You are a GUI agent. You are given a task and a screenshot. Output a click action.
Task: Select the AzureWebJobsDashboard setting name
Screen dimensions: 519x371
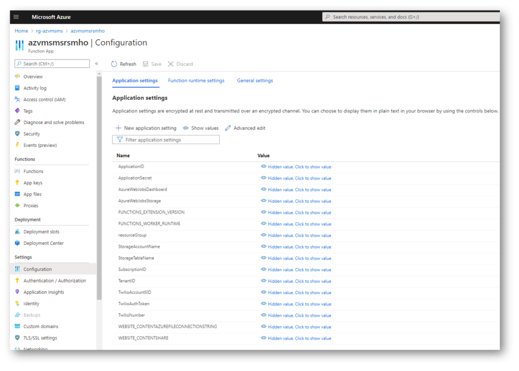point(142,189)
